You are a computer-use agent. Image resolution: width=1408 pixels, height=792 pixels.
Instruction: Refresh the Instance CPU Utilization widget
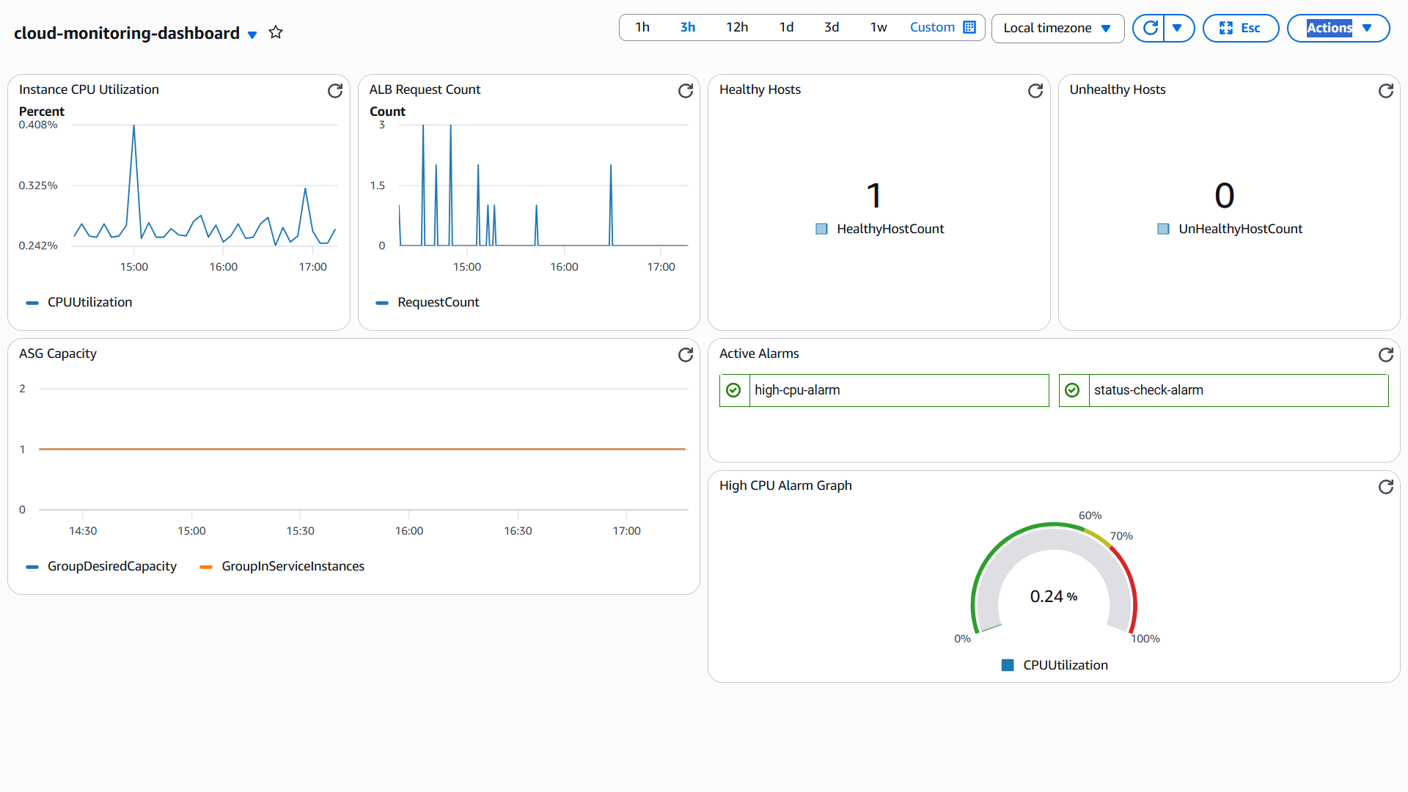335,91
